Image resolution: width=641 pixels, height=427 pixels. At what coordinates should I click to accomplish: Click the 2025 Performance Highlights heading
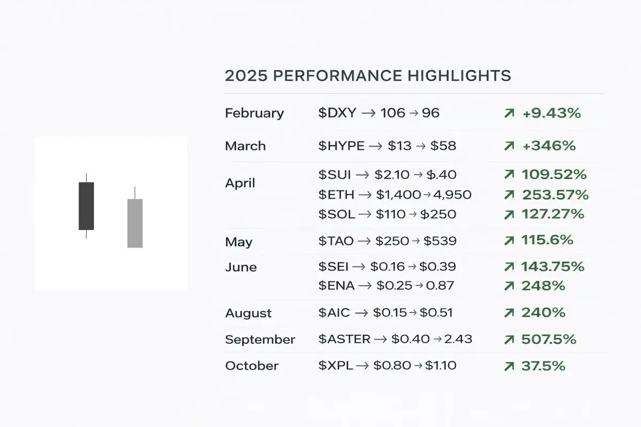click(x=368, y=76)
